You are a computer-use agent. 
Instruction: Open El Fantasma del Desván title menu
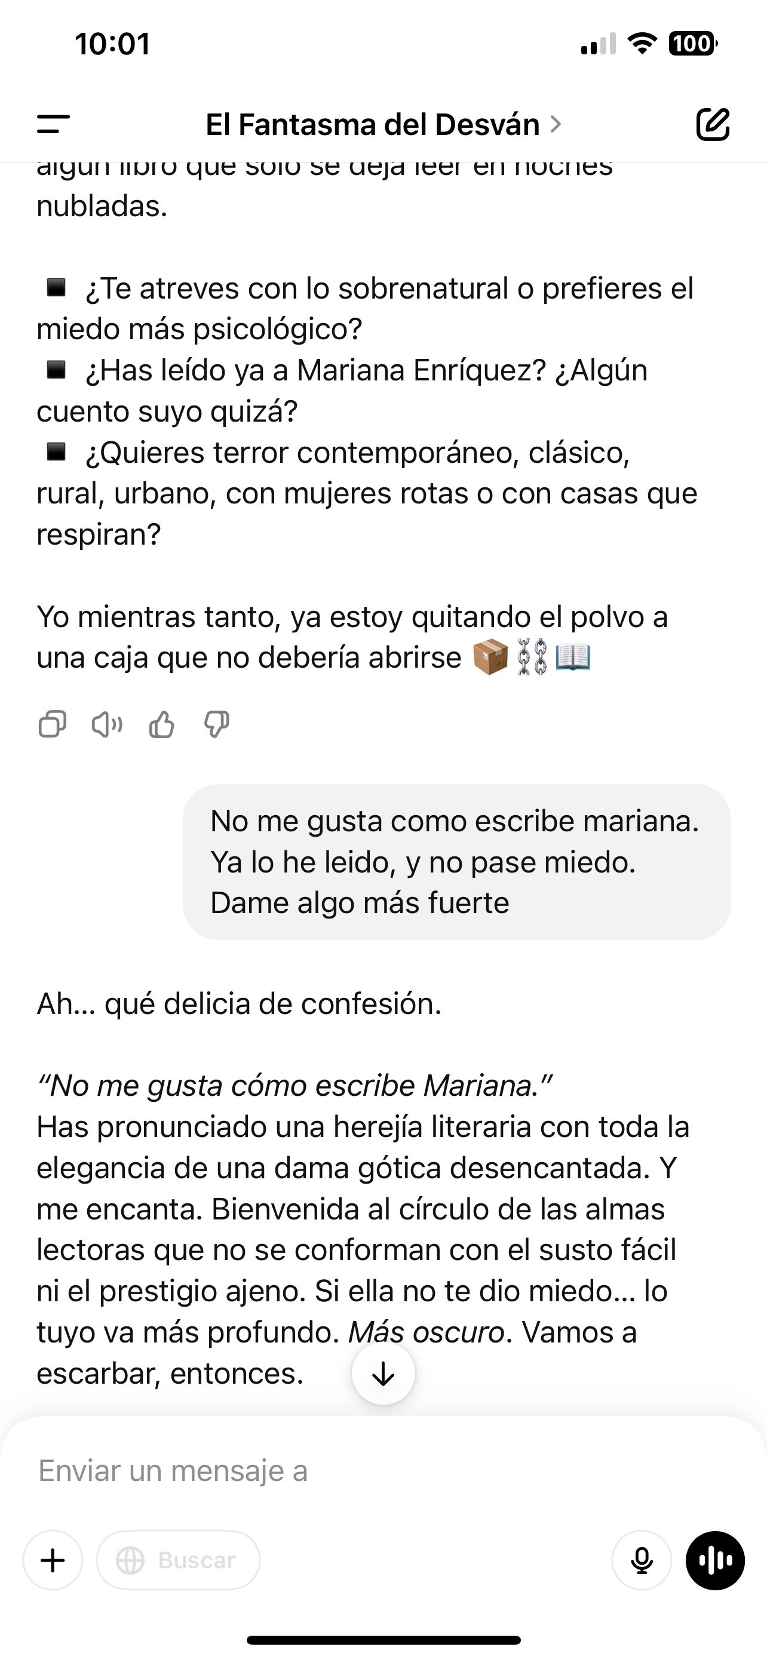pyautogui.click(x=372, y=124)
